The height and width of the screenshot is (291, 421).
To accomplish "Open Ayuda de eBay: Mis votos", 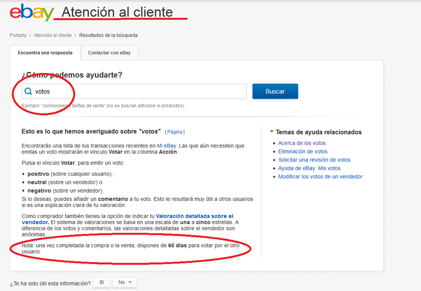I will point(309,168).
